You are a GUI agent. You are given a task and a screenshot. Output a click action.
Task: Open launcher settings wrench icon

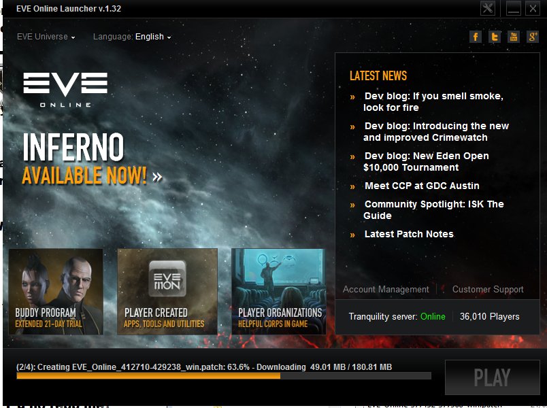point(488,8)
